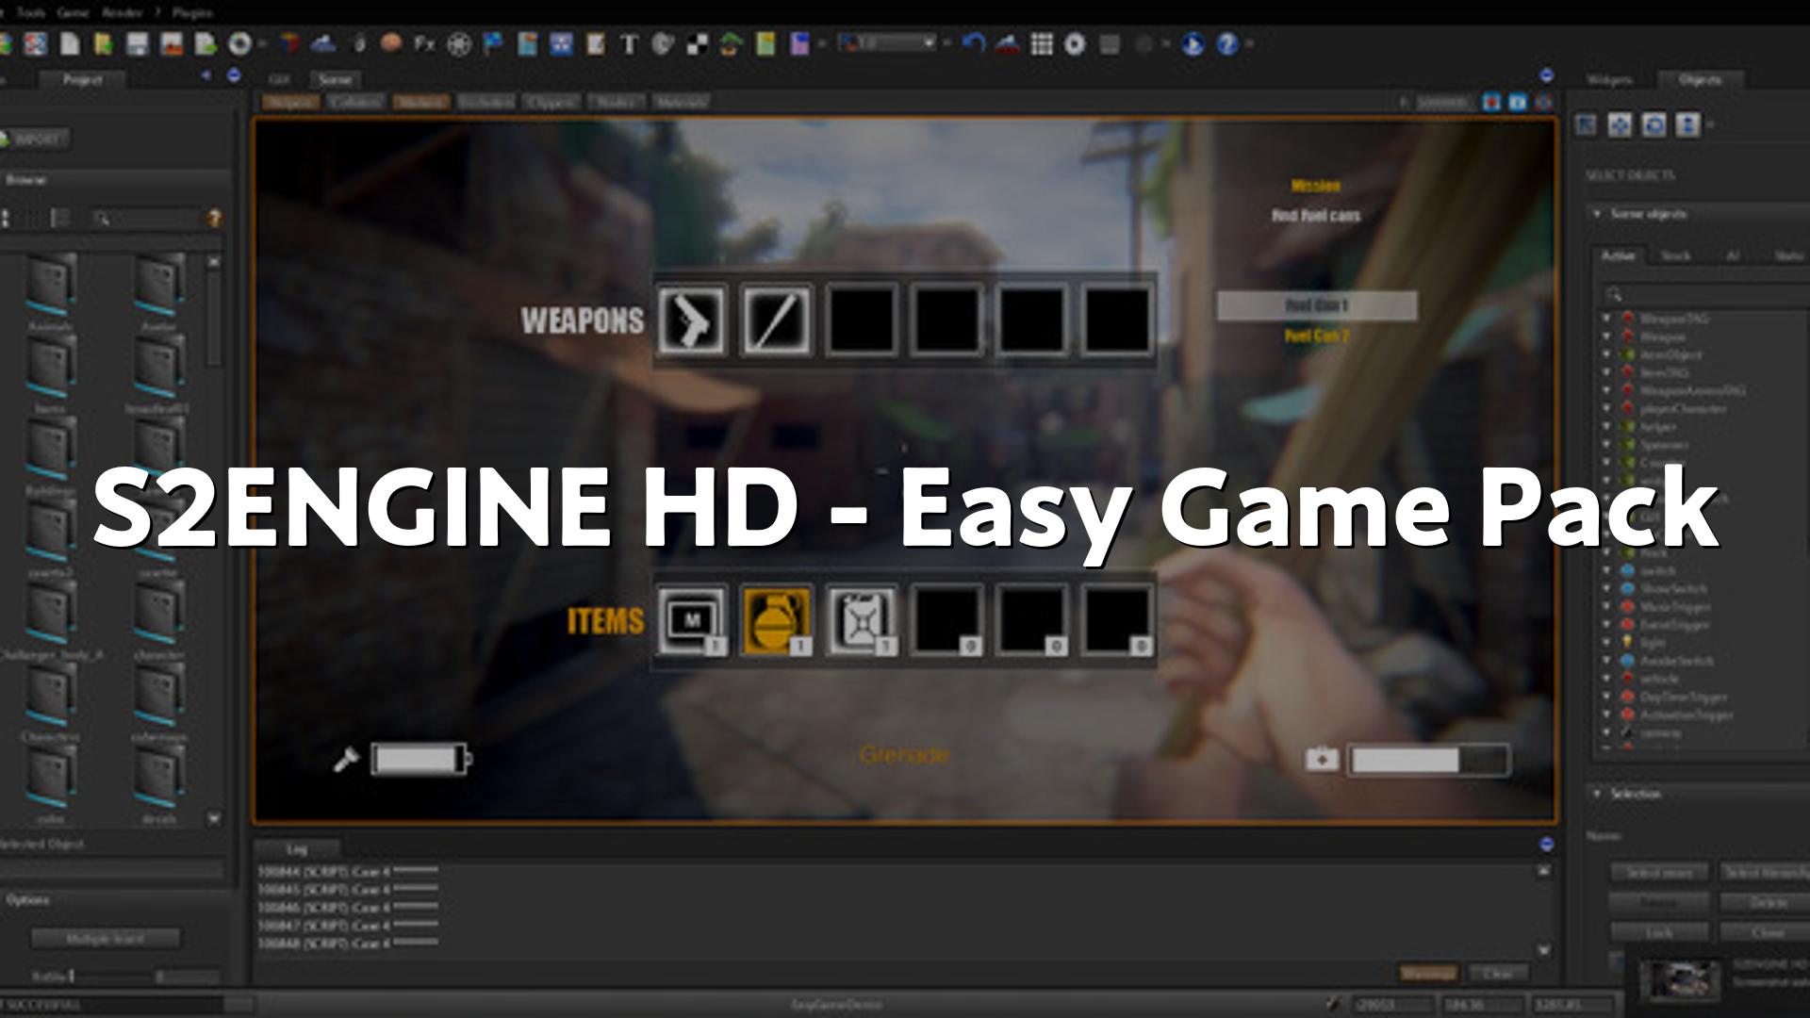Click the blue play button icon
The height and width of the screenshot is (1018, 1810).
1193,44
